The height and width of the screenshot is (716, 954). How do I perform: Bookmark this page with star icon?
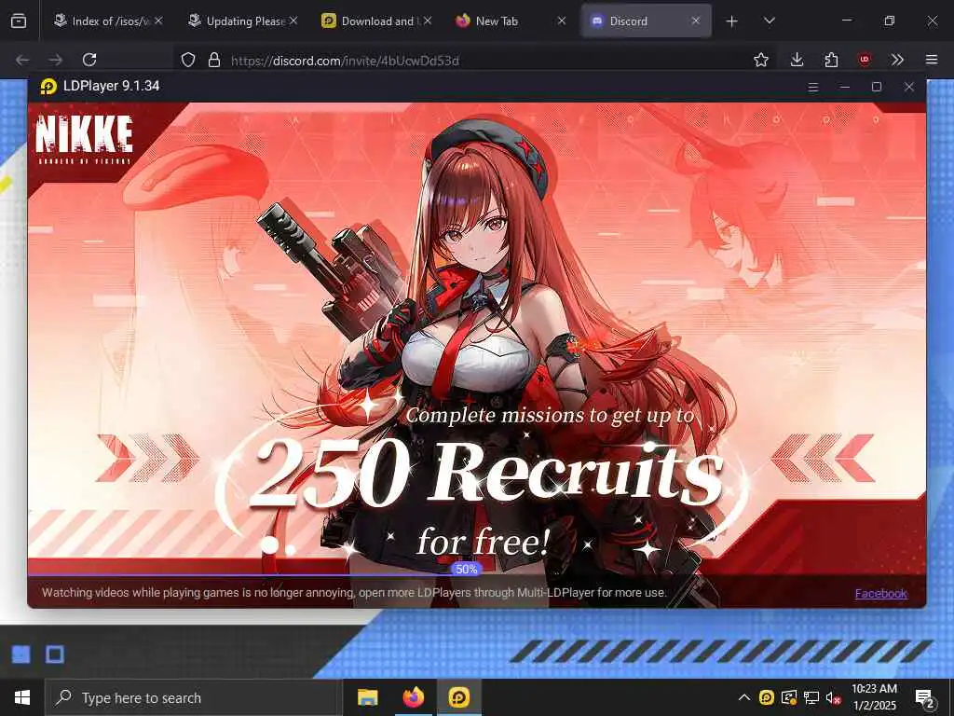coord(760,60)
